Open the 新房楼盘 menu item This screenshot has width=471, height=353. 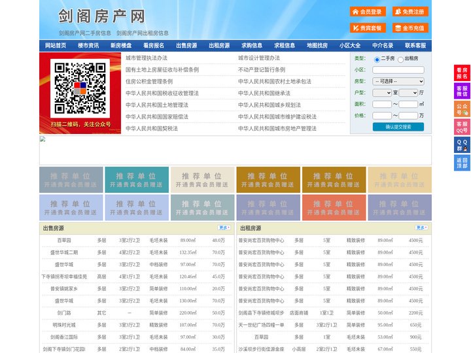point(121,46)
